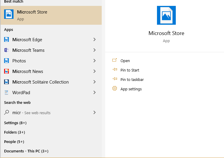Expand Microsoft Solitaire Collection chevron
224x158 pixels.
point(94,82)
